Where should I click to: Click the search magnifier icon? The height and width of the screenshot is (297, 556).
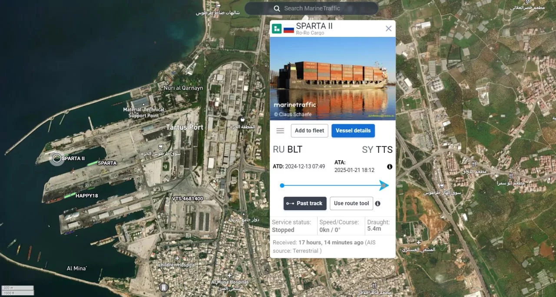tap(277, 8)
